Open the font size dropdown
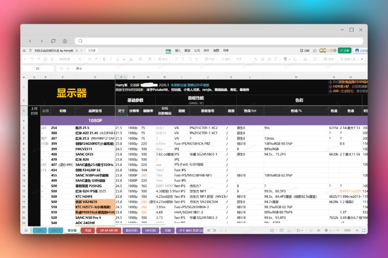Image resolution: width=388 pixels, height=258 pixels. (x=81, y=59)
